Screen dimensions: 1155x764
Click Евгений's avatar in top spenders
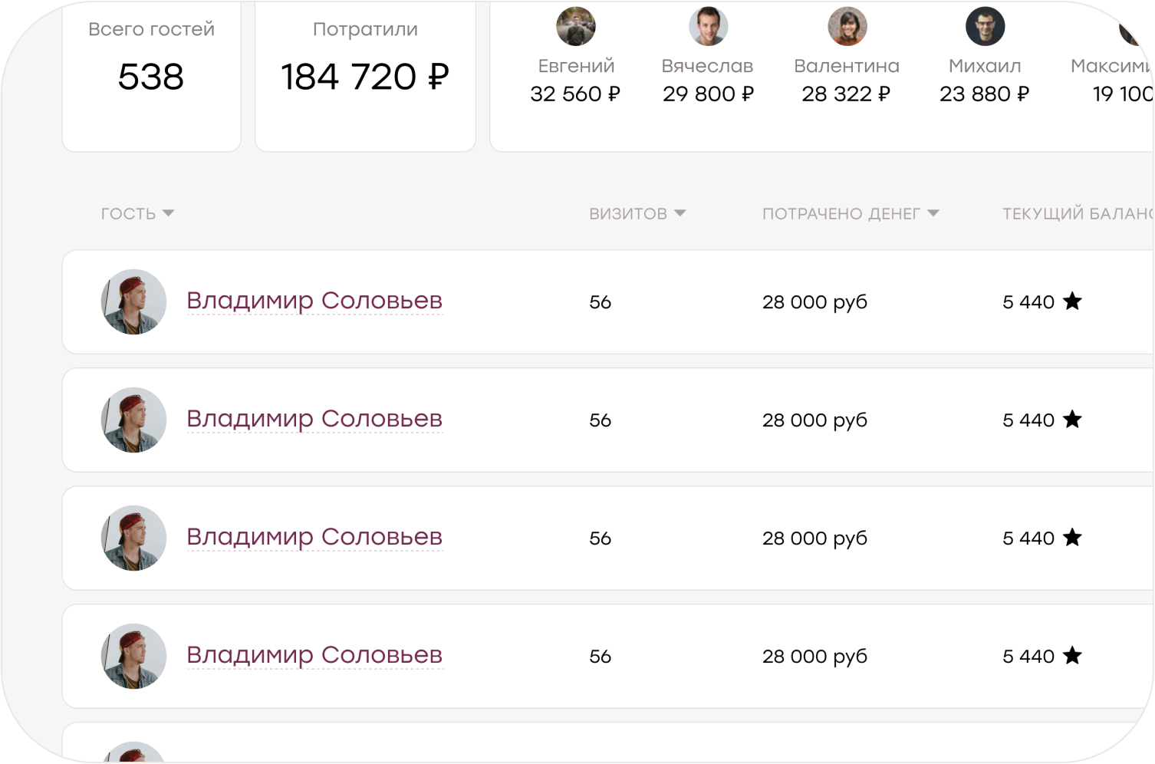tap(576, 27)
